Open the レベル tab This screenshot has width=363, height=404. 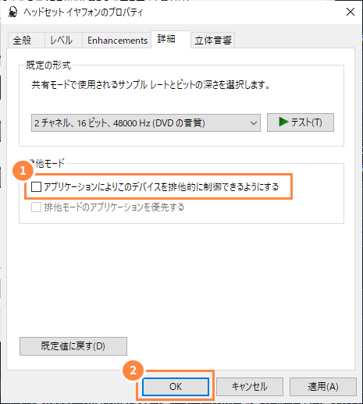[63, 41]
